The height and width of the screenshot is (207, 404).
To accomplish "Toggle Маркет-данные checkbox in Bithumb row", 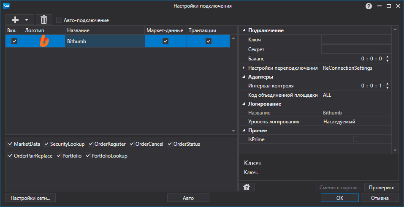I will (165, 41).
